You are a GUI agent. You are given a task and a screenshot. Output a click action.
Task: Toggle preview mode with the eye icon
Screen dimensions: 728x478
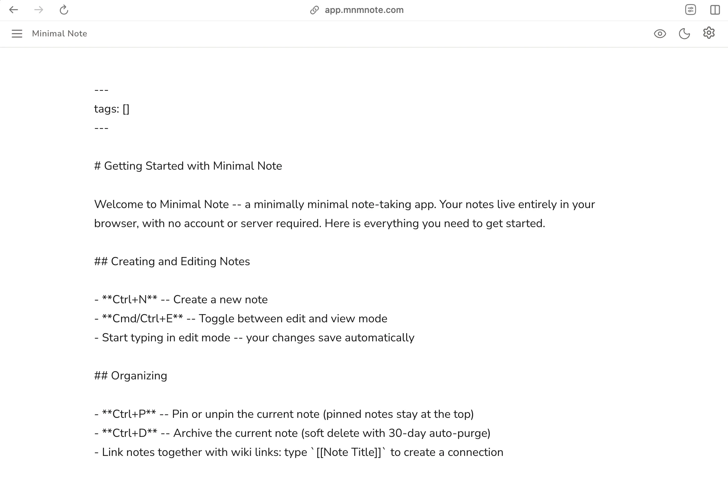[660, 33]
